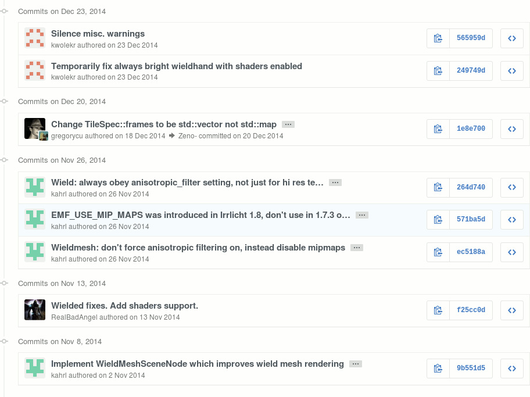Expand EMF_USE_MIP_MAPS commit message
530x397 pixels.
click(x=361, y=215)
